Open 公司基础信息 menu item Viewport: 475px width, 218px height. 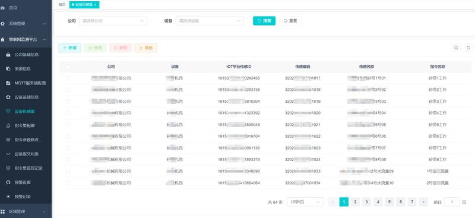pos(26,55)
